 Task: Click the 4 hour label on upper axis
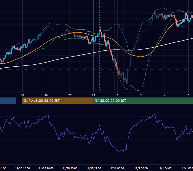165,95
